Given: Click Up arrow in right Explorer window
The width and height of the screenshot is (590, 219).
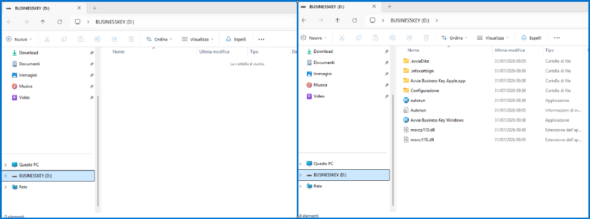Looking at the screenshot, I should (x=337, y=20).
